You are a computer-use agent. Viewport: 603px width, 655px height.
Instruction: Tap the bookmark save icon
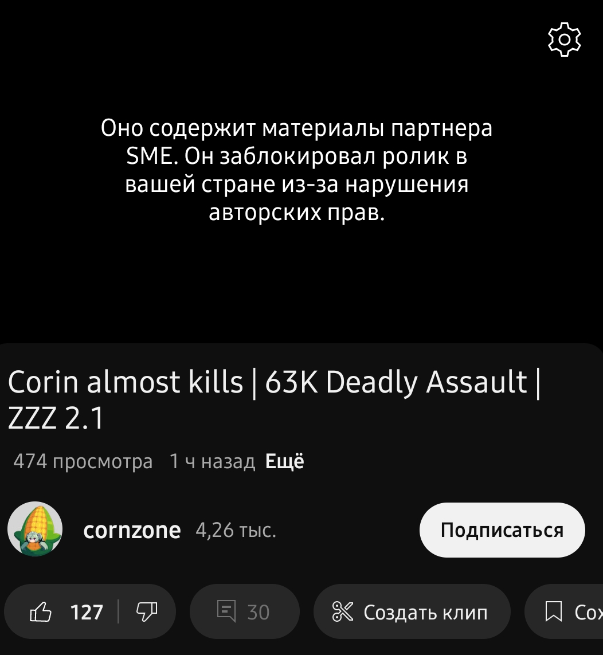pos(554,611)
